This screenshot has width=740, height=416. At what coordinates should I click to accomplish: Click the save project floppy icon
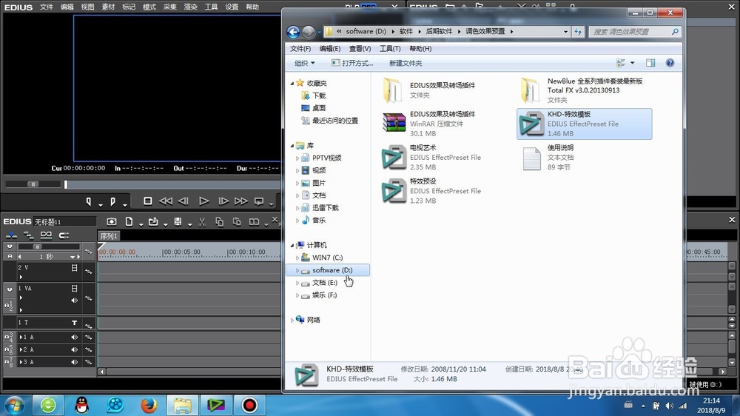[x=178, y=221]
